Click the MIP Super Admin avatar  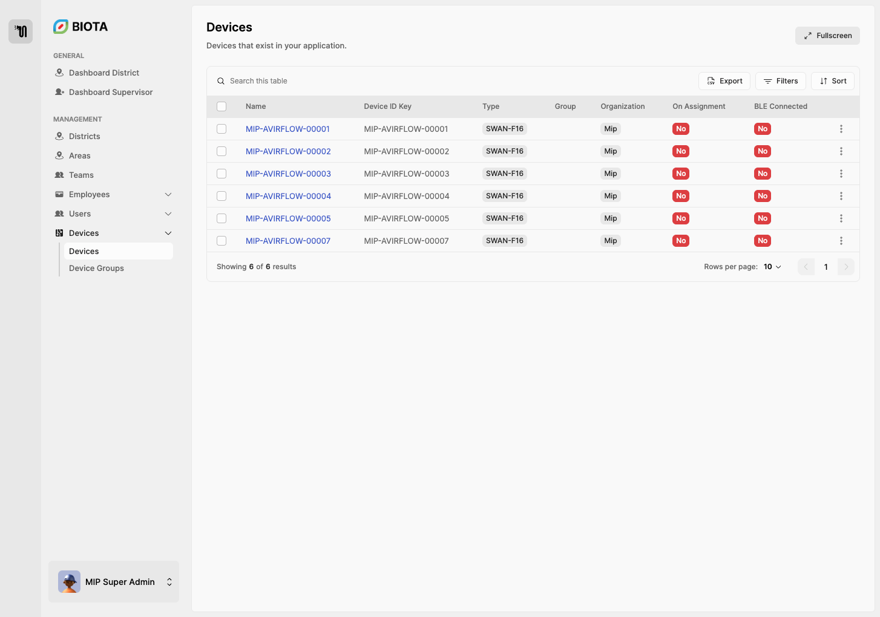[x=69, y=582]
